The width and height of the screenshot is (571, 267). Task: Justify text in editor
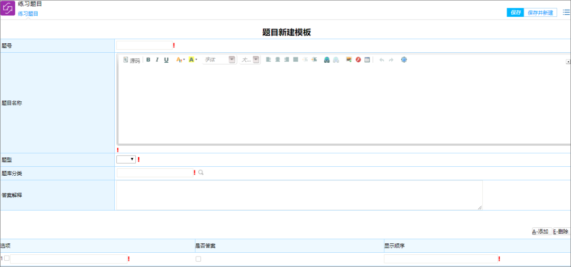click(296, 60)
